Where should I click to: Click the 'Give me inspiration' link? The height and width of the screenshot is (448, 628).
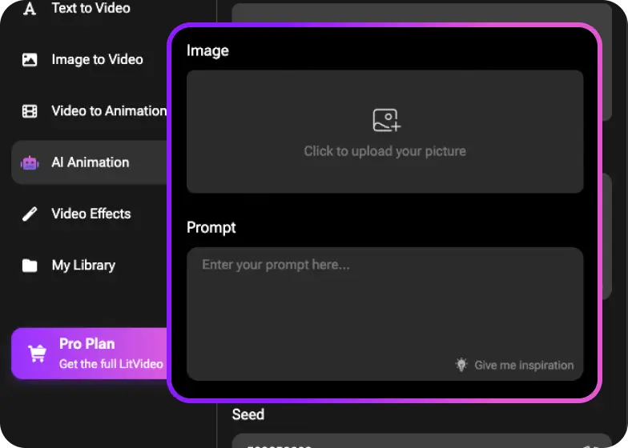(x=524, y=366)
